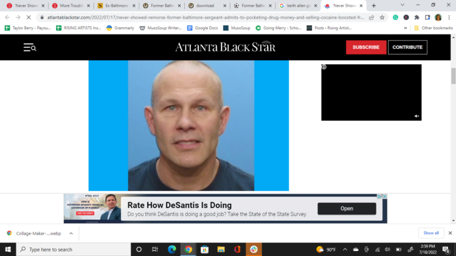456x256 pixels.
Task: Click Open on the DeSantis ad
Action: pyautogui.click(x=347, y=209)
